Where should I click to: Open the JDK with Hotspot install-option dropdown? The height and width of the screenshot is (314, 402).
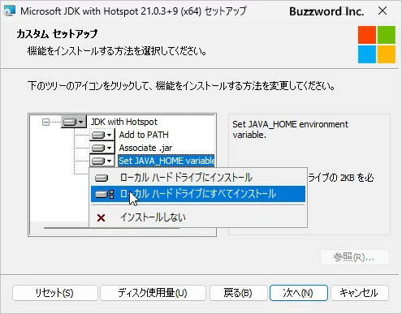[x=74, y=122]
